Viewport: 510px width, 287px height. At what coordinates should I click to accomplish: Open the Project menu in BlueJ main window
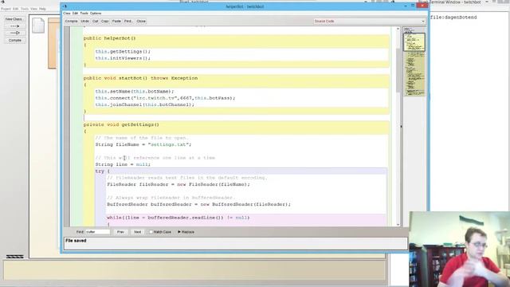coord(6,9)
